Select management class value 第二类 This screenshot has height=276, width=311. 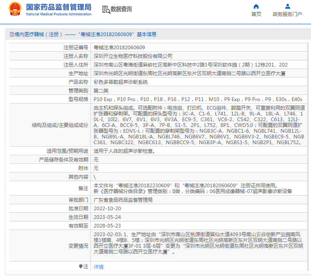(101, 91)
